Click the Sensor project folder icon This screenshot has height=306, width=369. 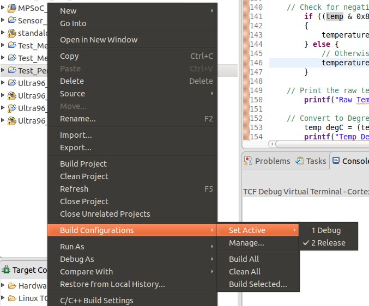point(12,20)
